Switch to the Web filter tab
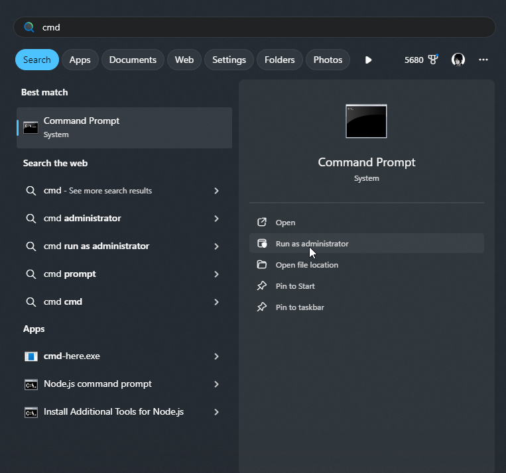Image resolution: width=506 pixels, height=473 pixels. tap(184, 60)
